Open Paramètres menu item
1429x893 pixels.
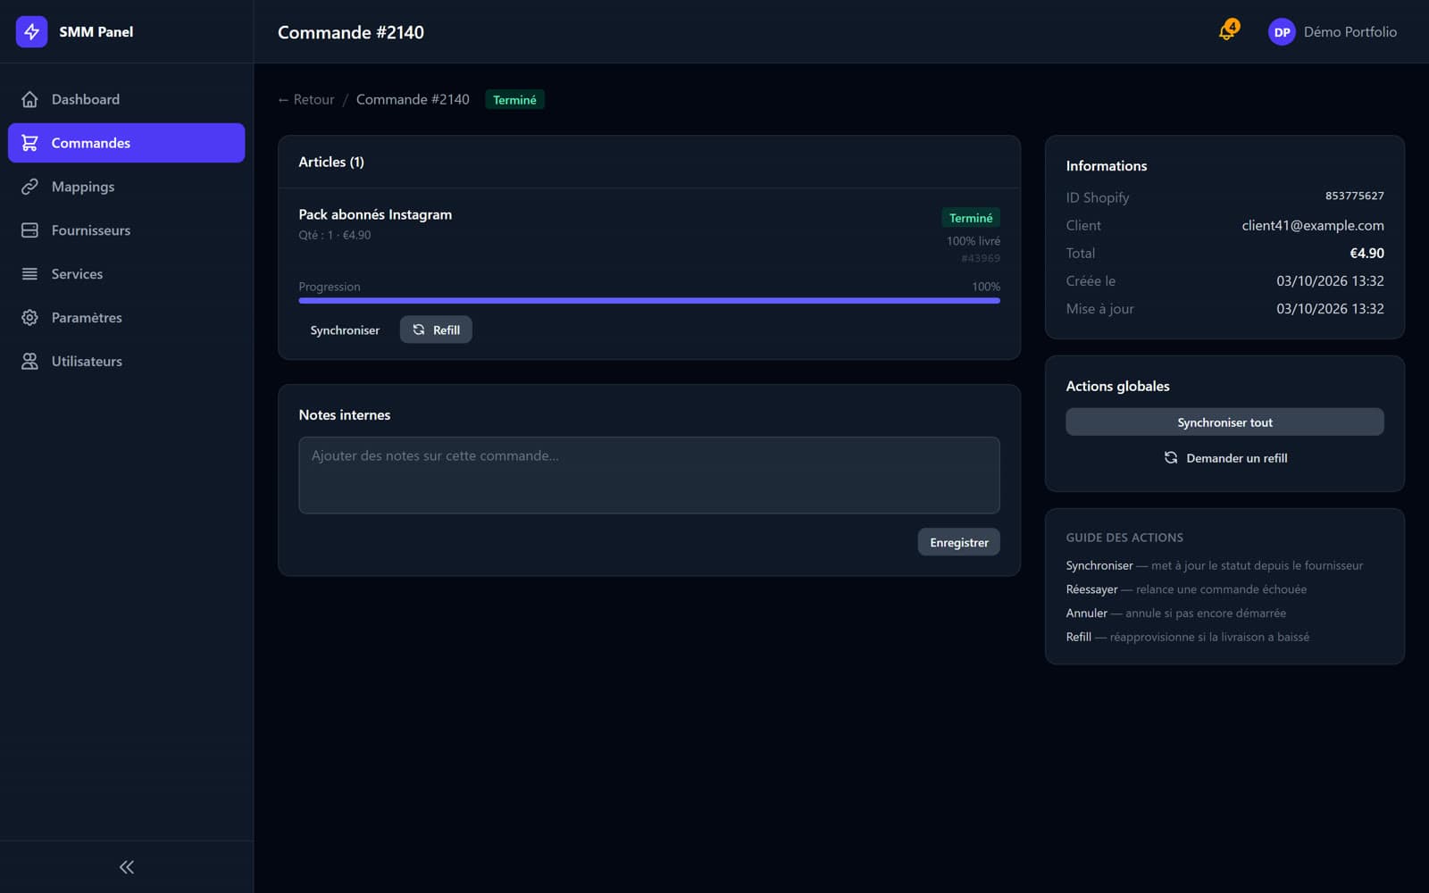[x=126, y=318]
